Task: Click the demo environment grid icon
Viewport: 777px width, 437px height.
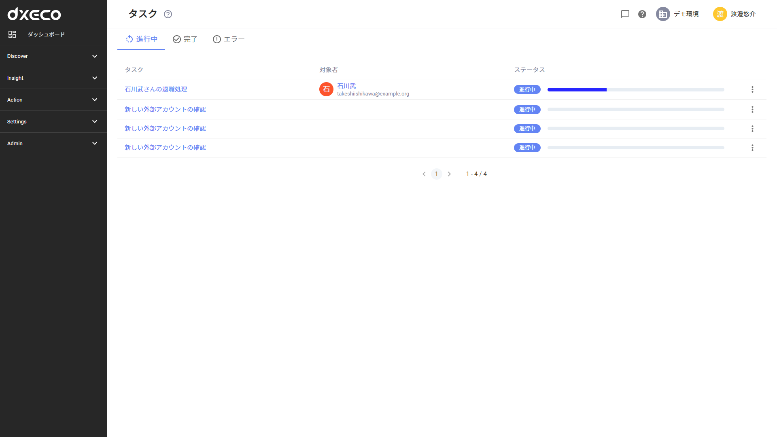Action: [x=663, y=14]
